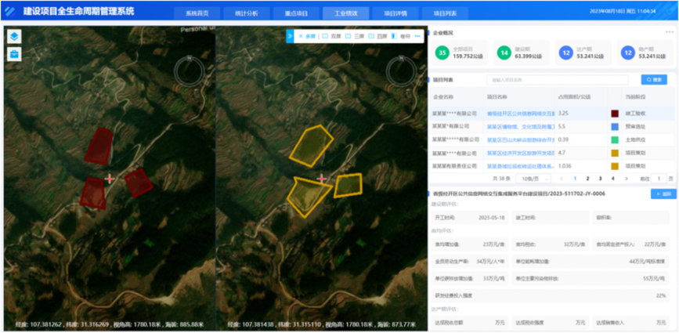The height and width of the screenshot is (333, 679).
Task: Click the blue 14 建设期 circle
Action: 504,53
